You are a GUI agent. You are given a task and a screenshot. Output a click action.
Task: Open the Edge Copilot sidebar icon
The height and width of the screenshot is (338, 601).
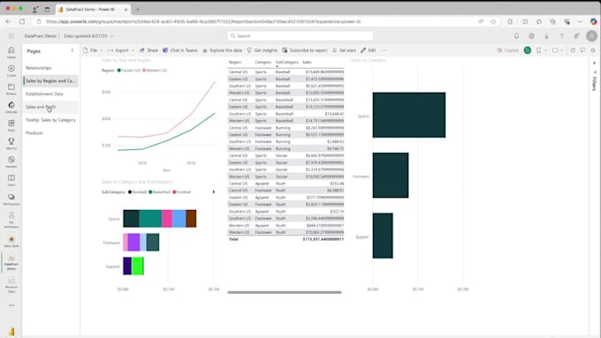click(593, 21)
